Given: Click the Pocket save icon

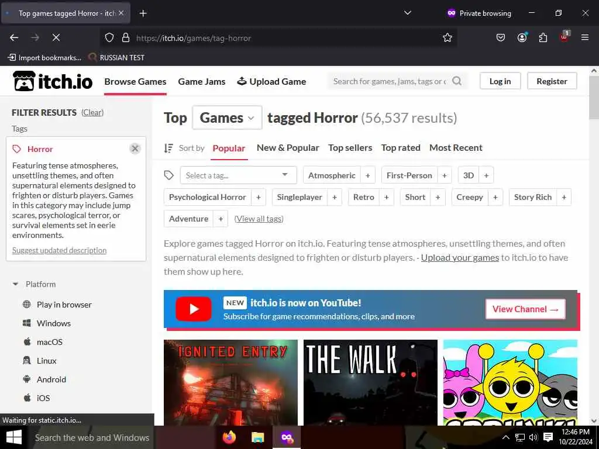Looking at the screenshot, I should click(x=501, y=37).
